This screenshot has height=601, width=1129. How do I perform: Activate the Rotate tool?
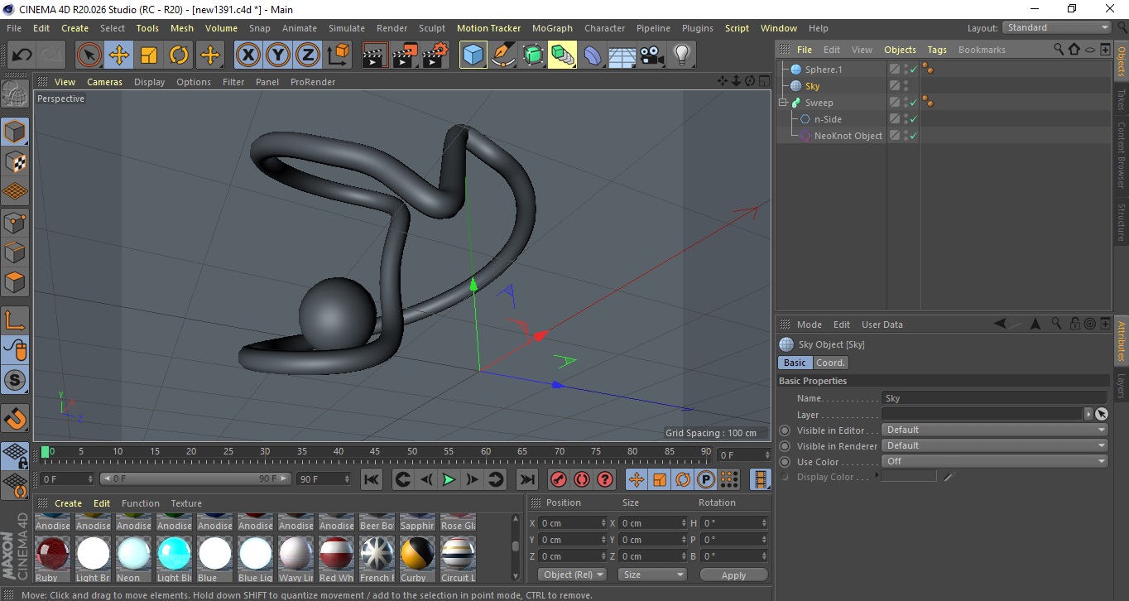179,55
